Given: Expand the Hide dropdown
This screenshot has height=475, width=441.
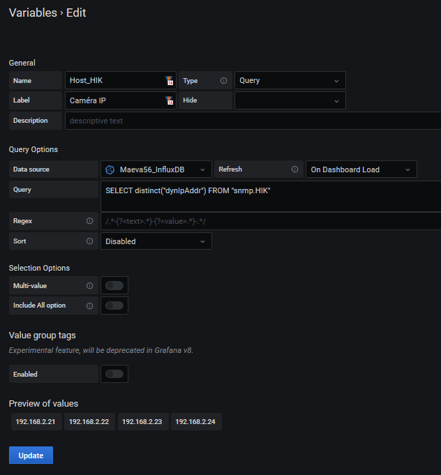Looking at the screenshot, I should point(290,100).
